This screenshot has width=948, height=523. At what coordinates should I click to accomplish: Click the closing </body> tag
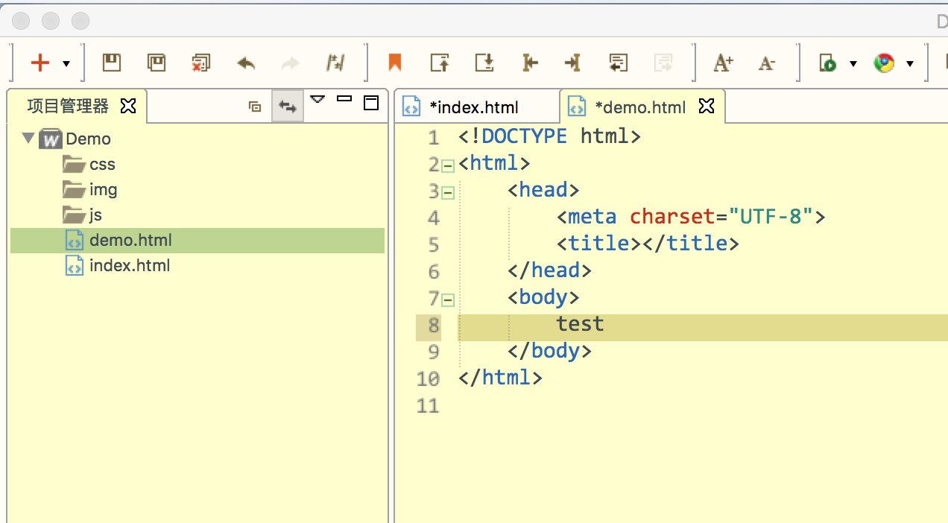(550, 351)
